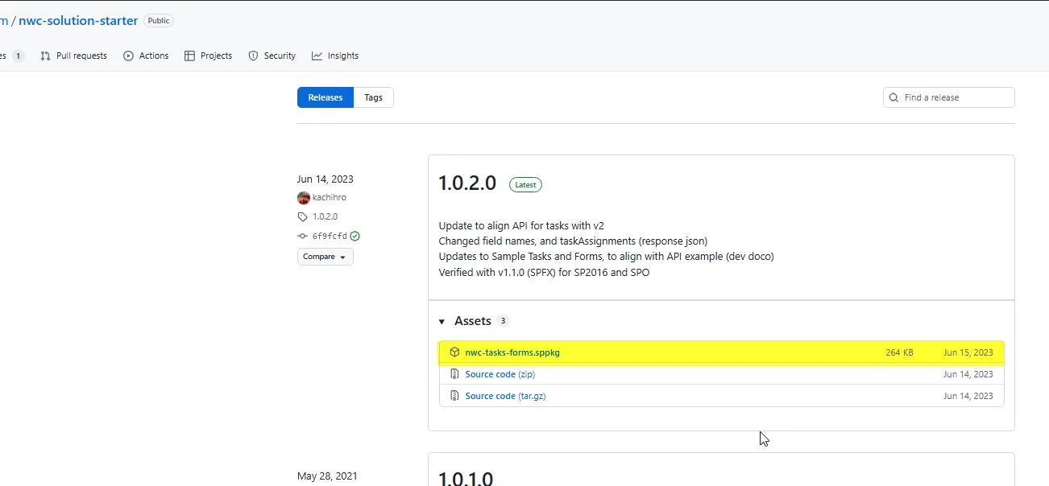Click the Public repository badge
The image size is (1049, 486).
click(x=159, y=21)
